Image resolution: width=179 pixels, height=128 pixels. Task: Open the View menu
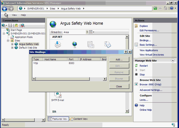click(15, 15)
